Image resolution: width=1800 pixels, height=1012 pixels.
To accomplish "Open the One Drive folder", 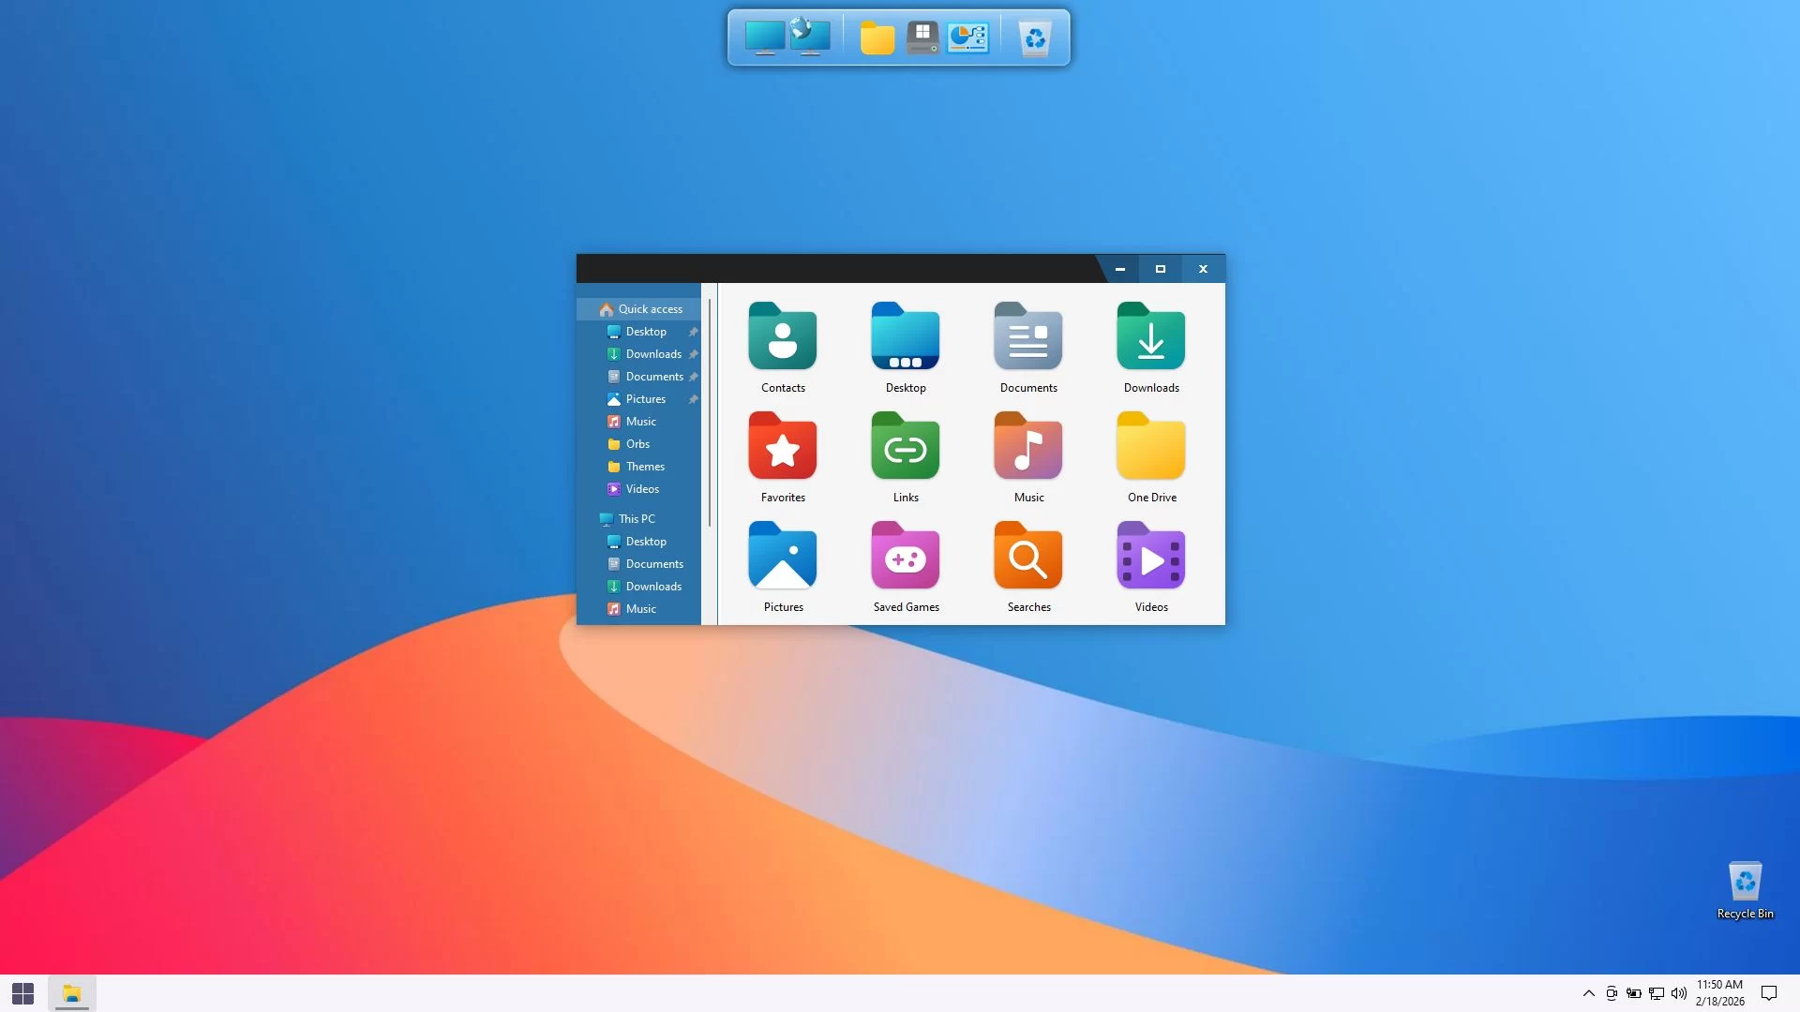I will point(1151,447).
